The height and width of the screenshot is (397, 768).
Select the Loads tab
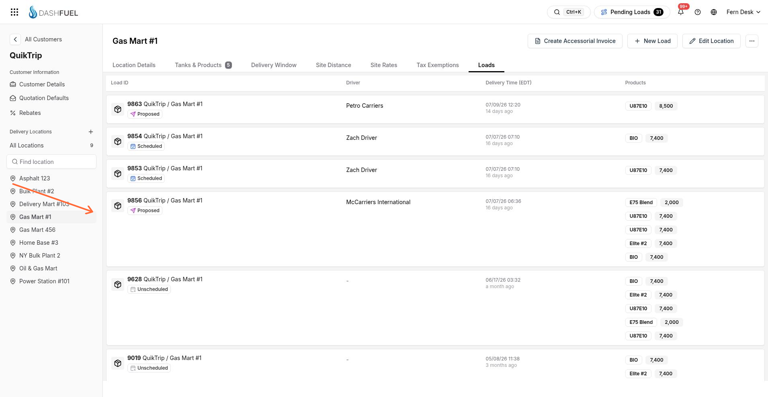pyautogui.click(x=486, y=65)
